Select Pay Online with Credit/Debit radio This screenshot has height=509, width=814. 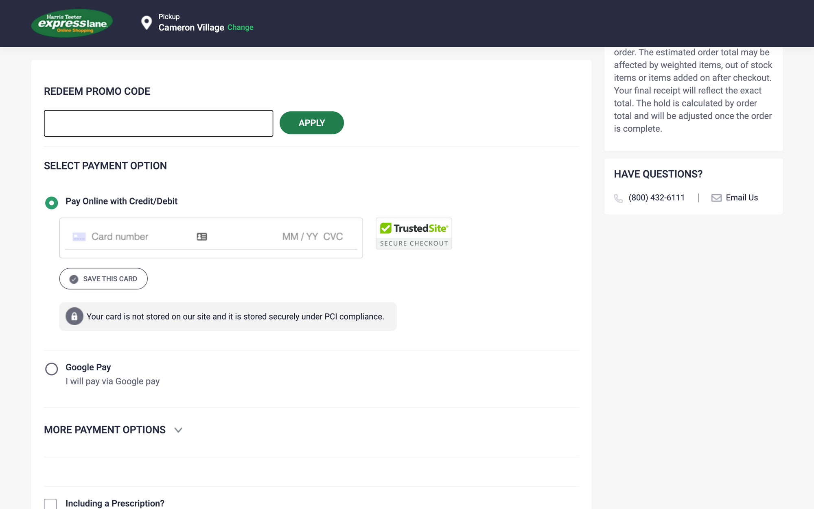tap(52, 202)
